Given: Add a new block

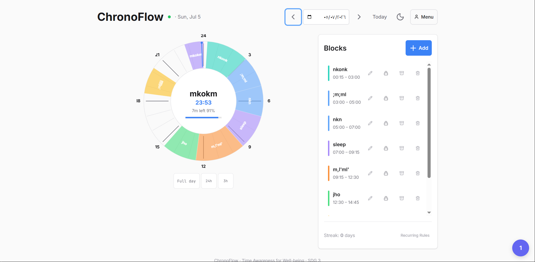Looking at the screenshot, I should point(419,48).
